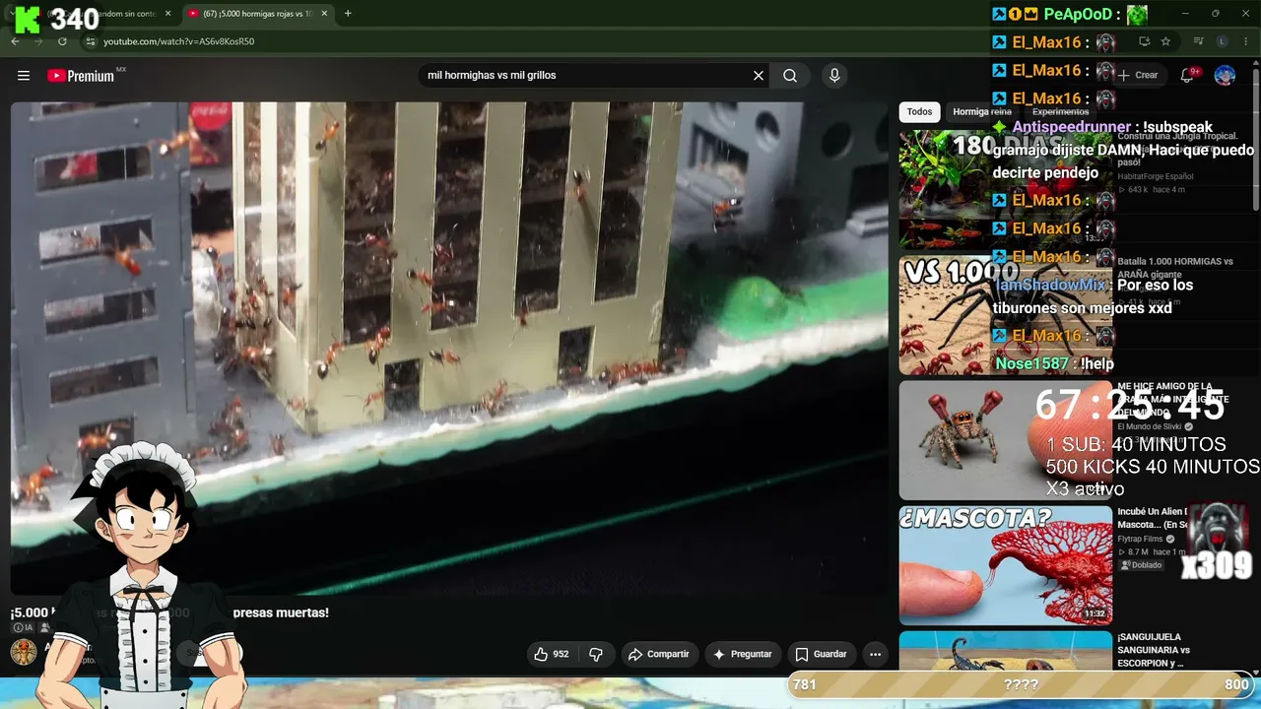Viewport: 1261px width, 709px height.
Task: Open the El Mundo de Slivki channel link
Action: (1151, 427)
